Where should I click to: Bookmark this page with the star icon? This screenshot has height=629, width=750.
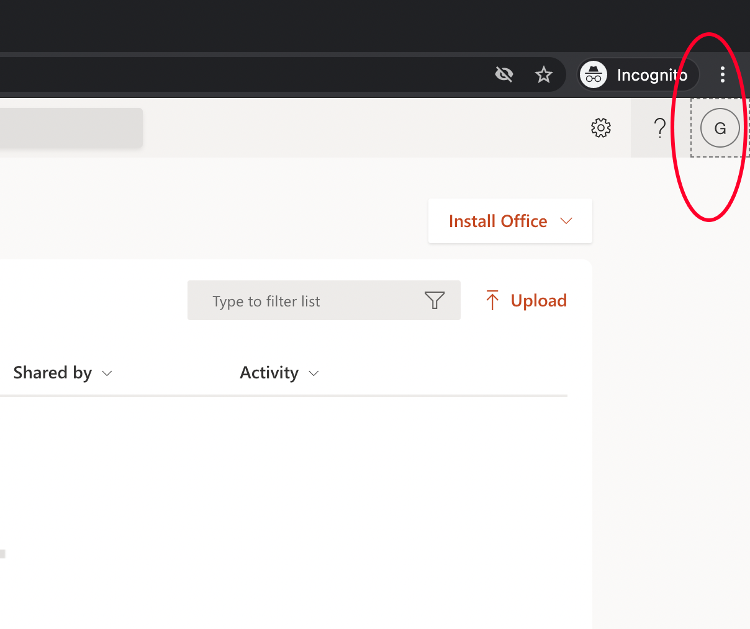coord(544,75)
